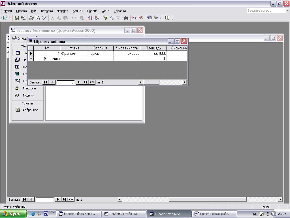The height and width of the screenshot is (218, 290).
Task: Click new record button in ЕВропа table navigator
Action: [x=92, y=82]
